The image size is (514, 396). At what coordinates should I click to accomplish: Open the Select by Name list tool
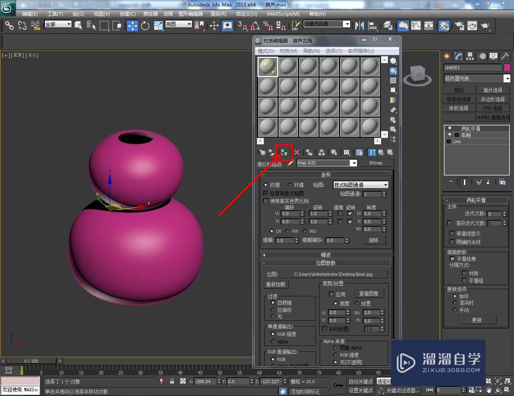click(x=91, y=26)
